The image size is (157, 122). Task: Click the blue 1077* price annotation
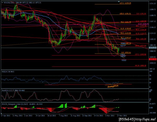[123, 46]
